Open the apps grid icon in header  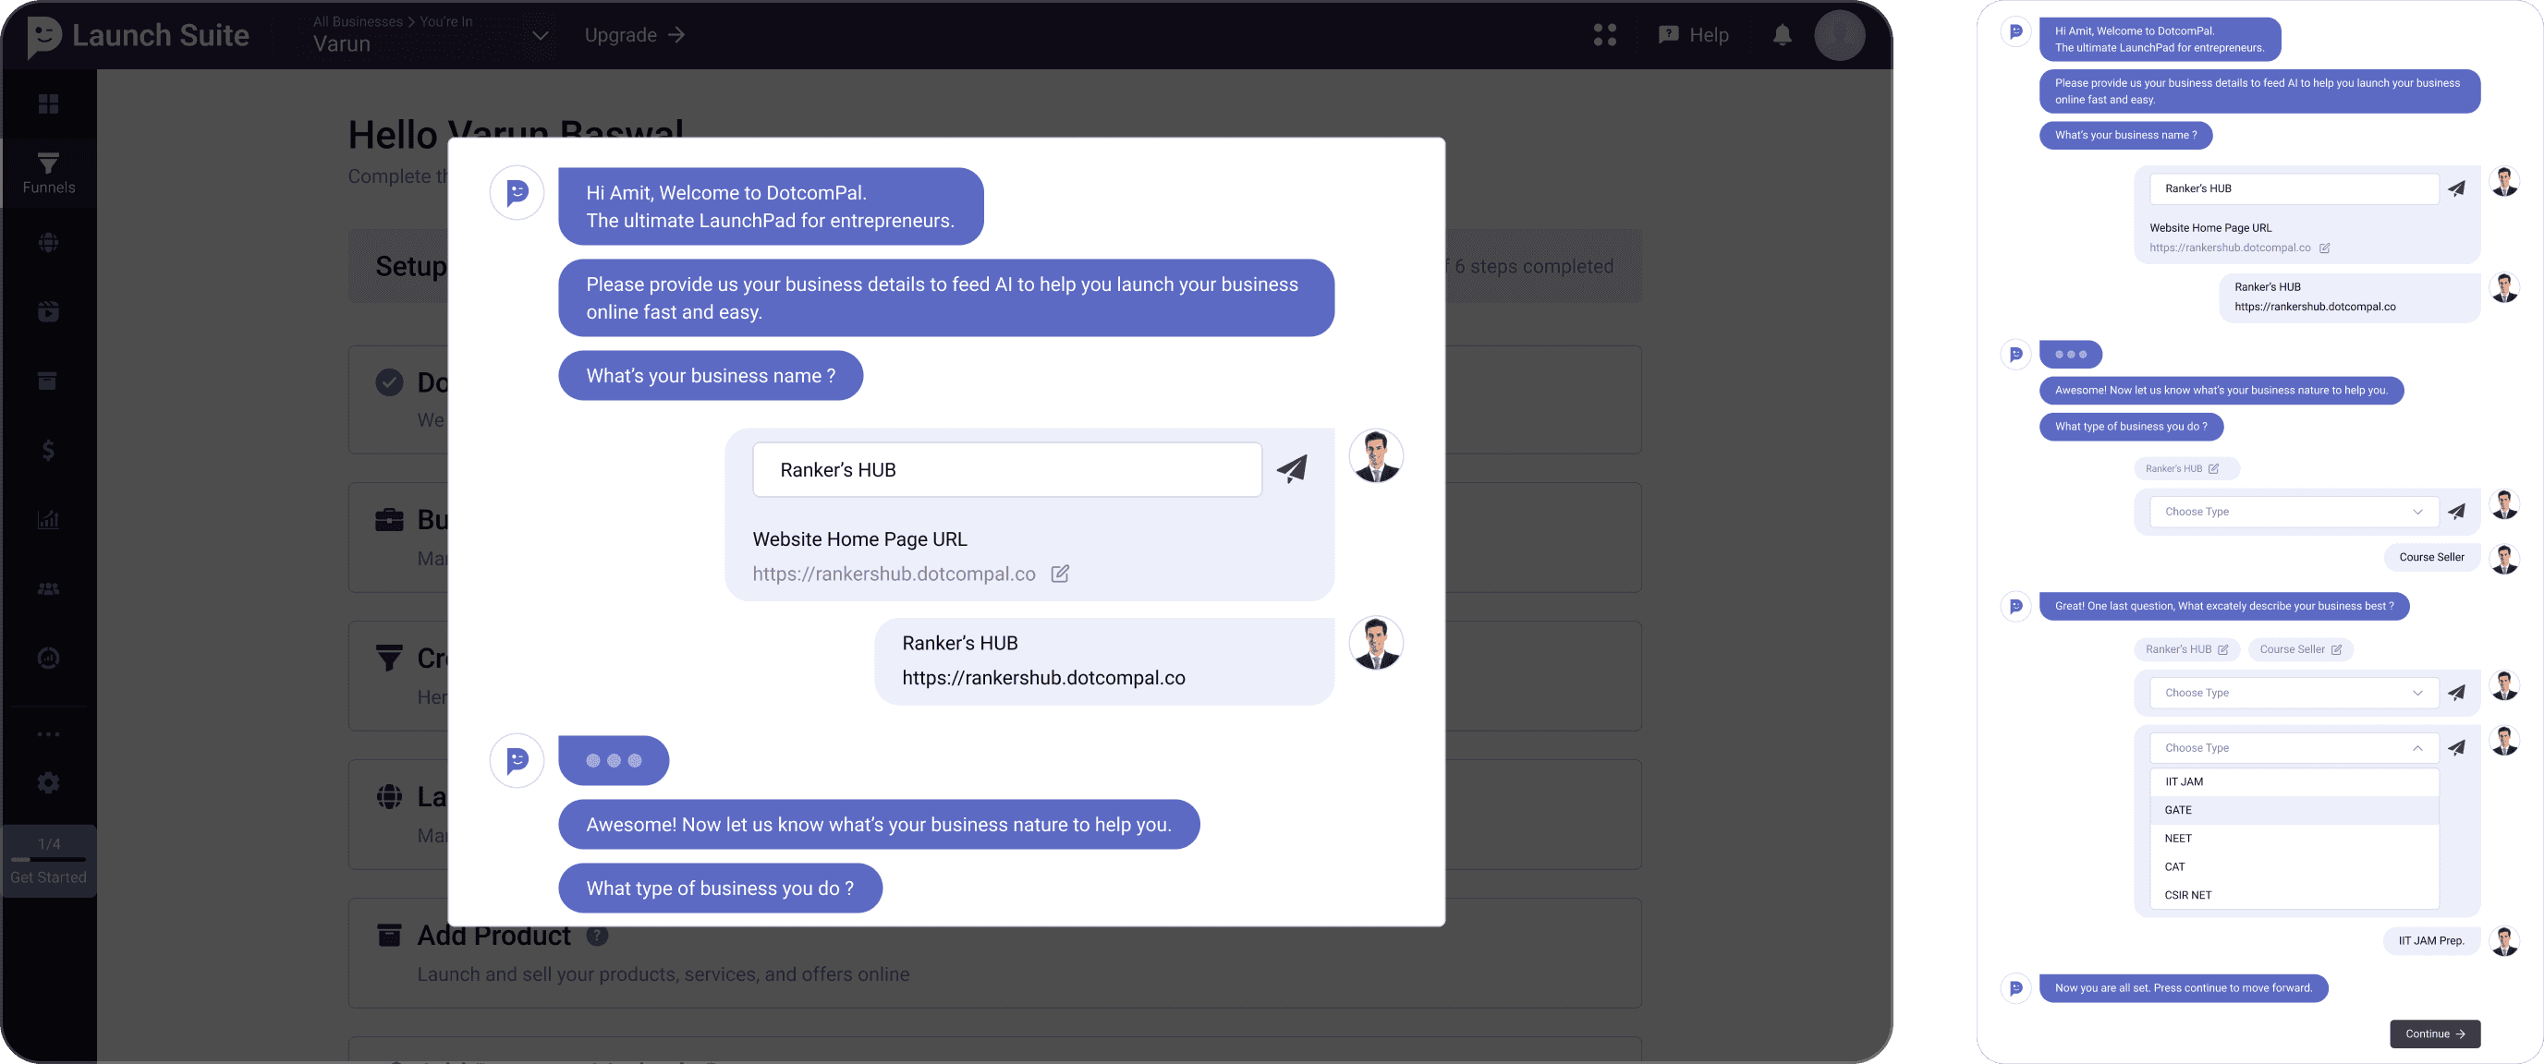coord(1605,35)
